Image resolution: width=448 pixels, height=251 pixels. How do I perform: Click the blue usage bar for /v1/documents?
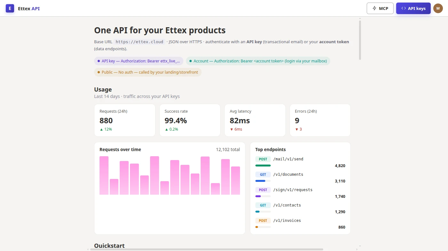[260, 181]
